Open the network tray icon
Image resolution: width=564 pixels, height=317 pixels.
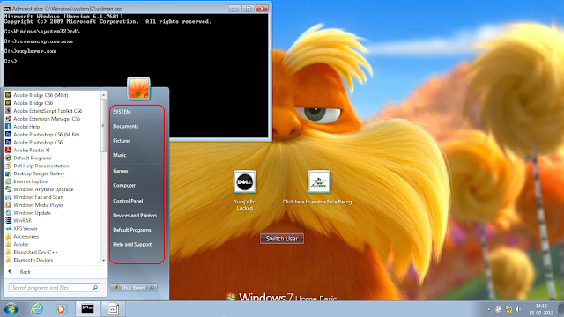click(508, 309)
